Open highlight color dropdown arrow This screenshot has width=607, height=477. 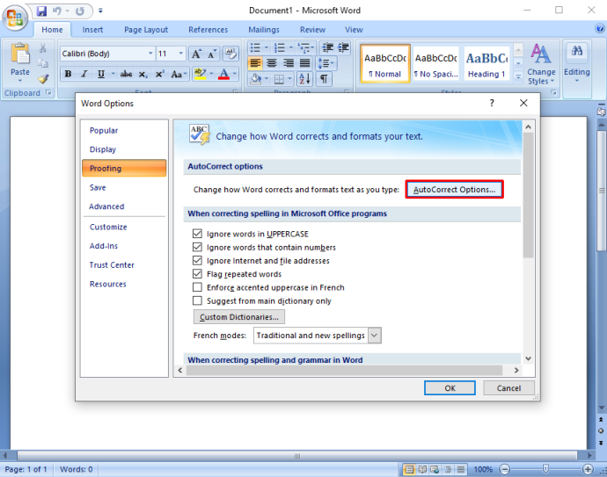pyautogui.click(x=211, y=74)
